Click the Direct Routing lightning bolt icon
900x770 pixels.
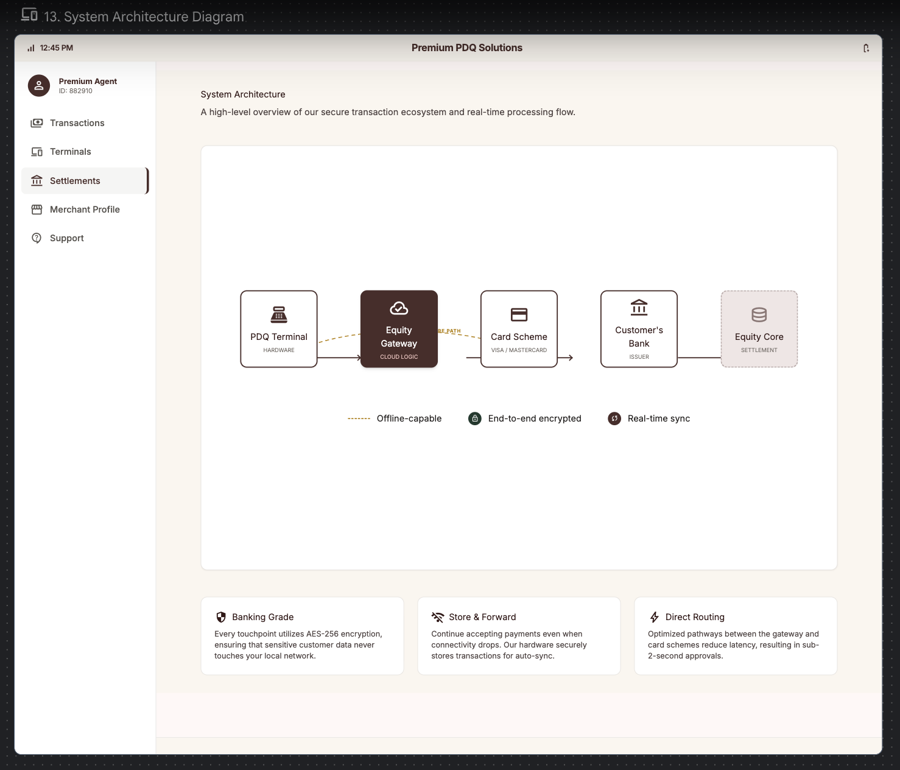tap(655, 617)
